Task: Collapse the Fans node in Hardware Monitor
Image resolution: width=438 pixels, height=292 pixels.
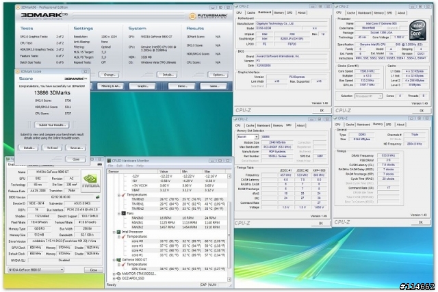Action: 119,213
